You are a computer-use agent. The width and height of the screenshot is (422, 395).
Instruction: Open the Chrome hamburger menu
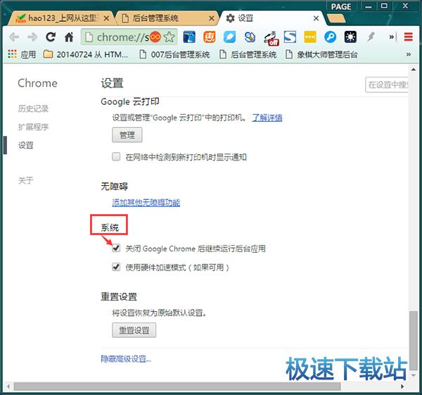[x=409, y=37]
